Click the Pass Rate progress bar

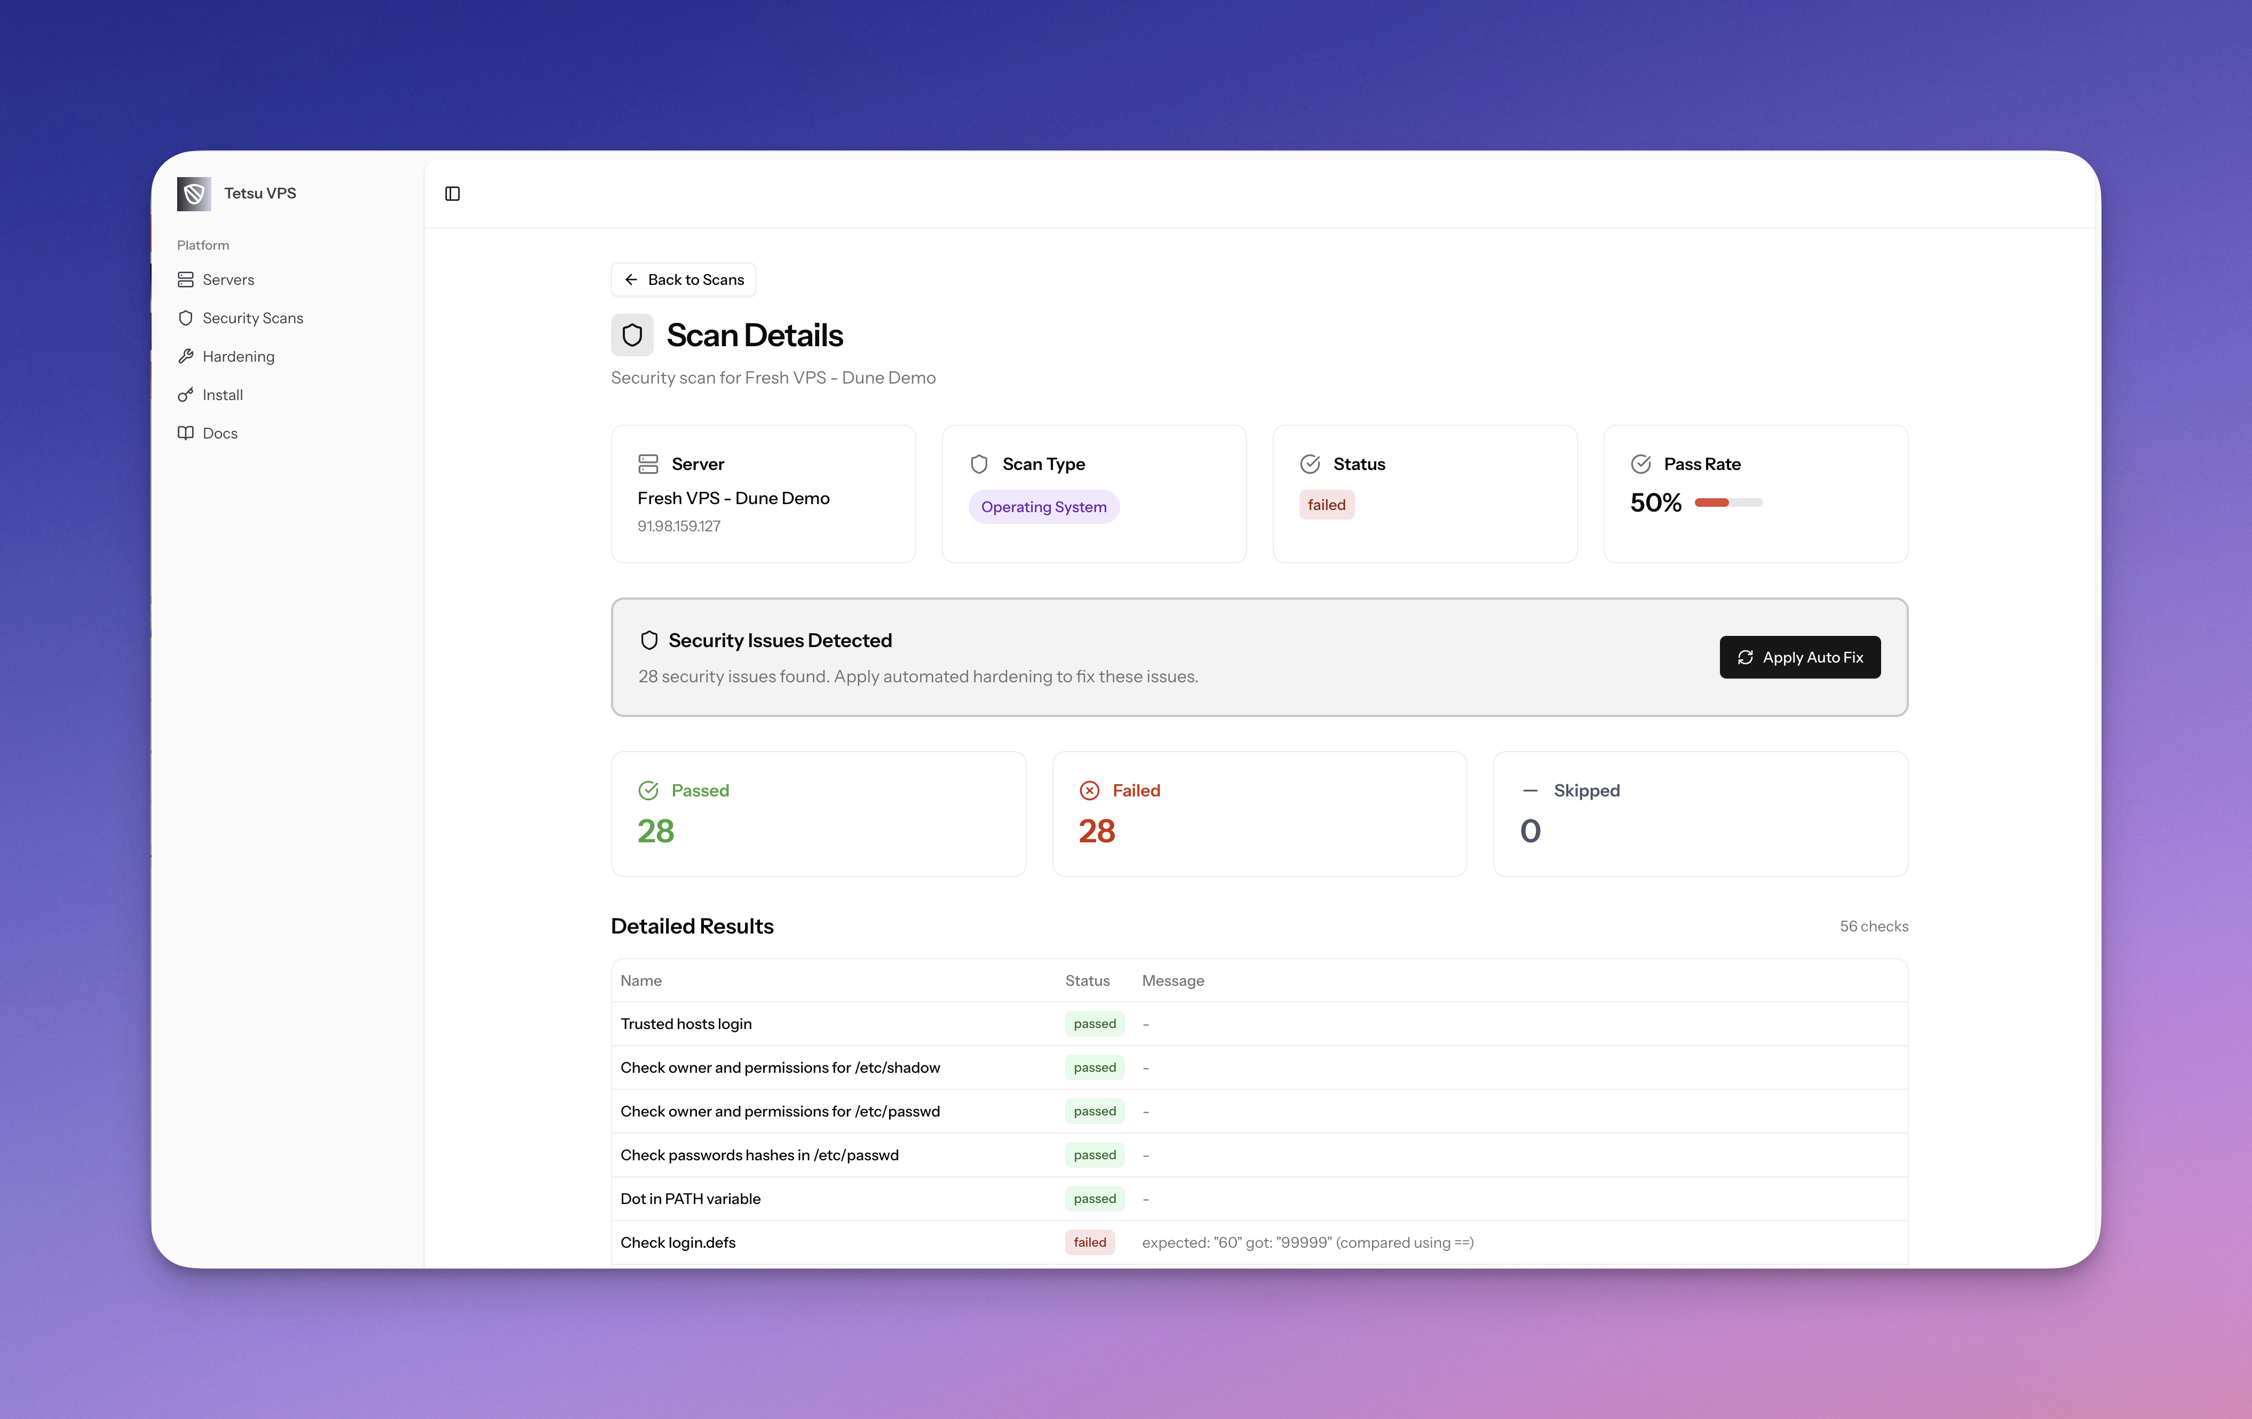point(1728,503)
